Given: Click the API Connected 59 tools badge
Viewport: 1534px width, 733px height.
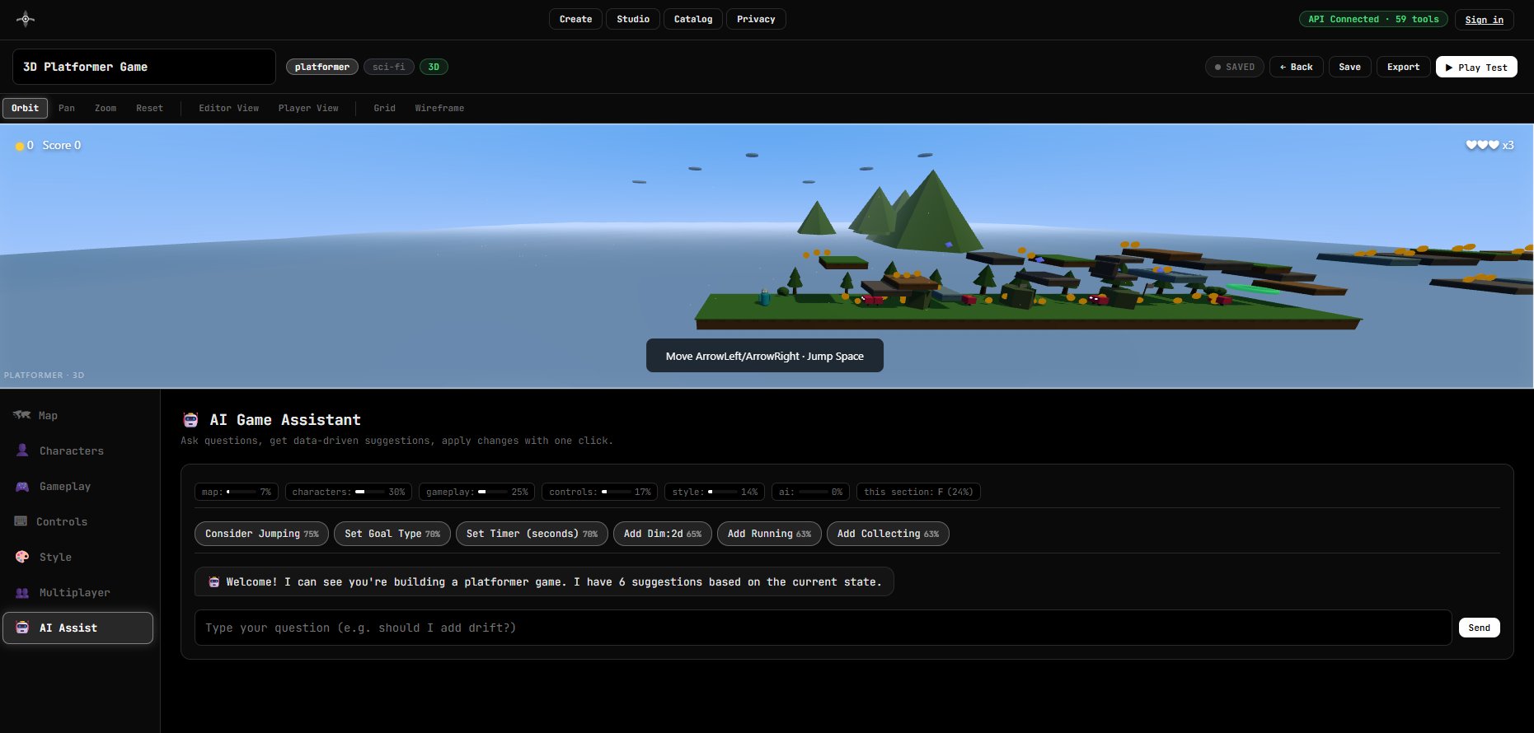Looking at the screenshot, I should pos(1373,19).
